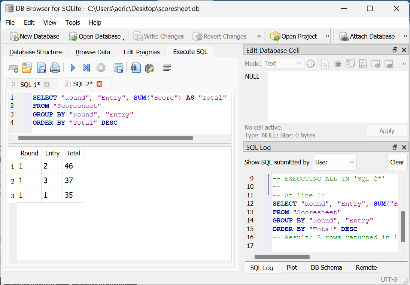410x285 pixels.
Task: Execute current line with step icon
Action: 86,68
